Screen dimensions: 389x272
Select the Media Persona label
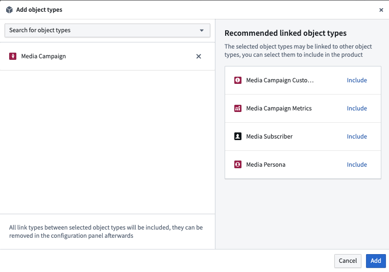(x=265, y=165)
